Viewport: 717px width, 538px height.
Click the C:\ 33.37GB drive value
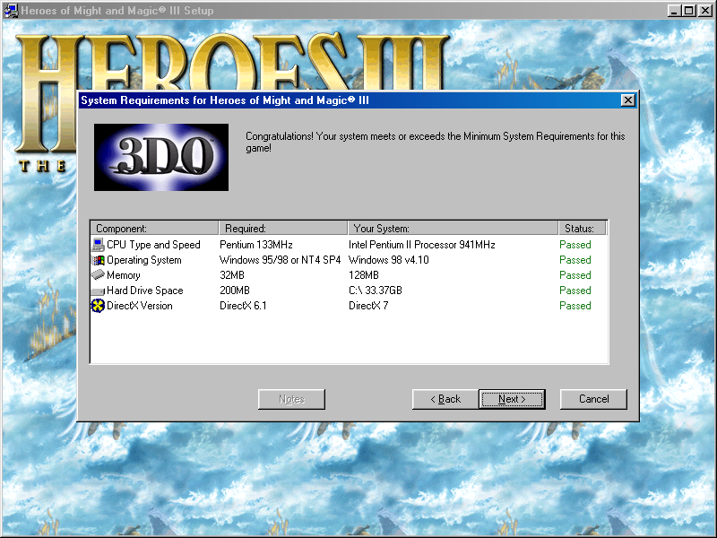pos(376,291)
